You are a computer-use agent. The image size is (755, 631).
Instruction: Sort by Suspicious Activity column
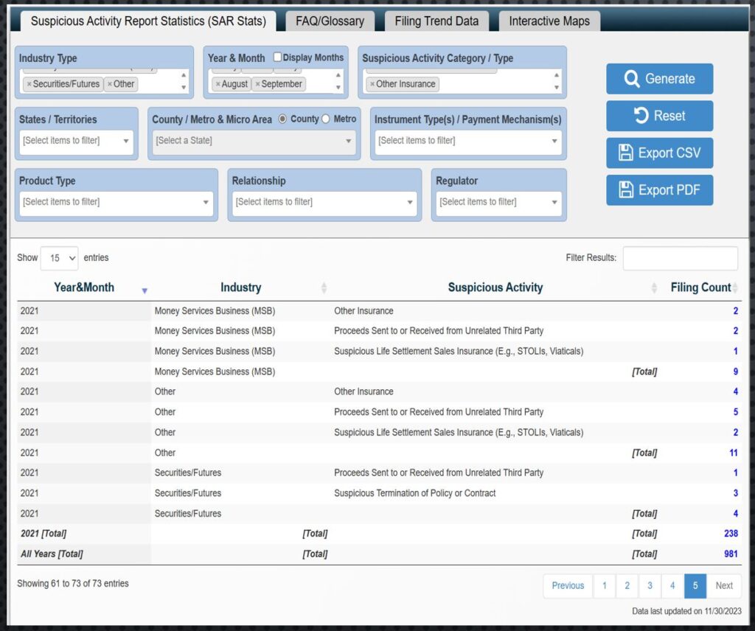[x=495, y=287]
